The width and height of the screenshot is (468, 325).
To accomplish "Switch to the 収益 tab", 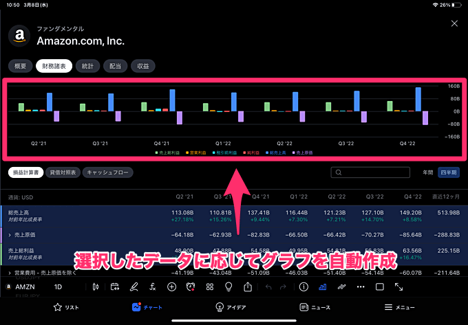I will pyautogui.click(x=143, y=66).
